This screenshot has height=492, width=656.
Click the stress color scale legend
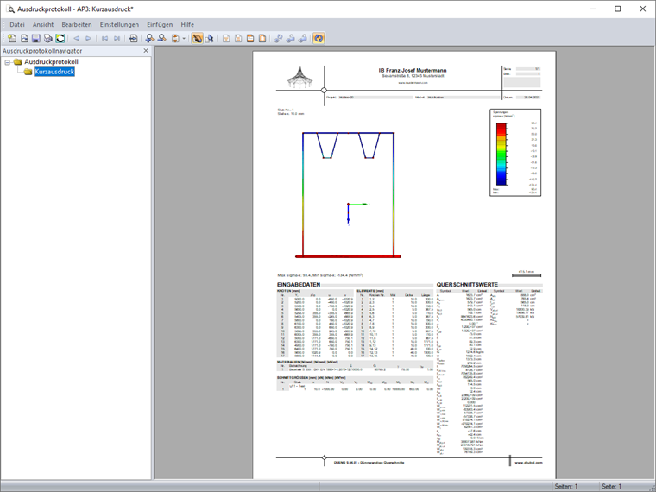click(x=515, y=153)
